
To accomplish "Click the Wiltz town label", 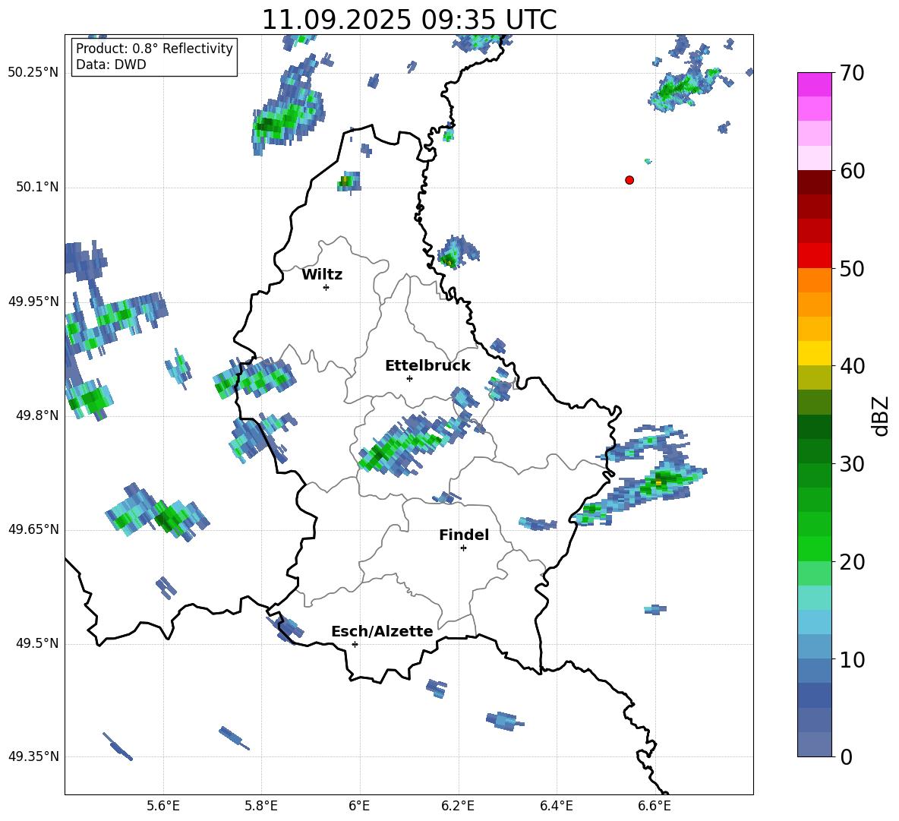I will pyautogui.click(x=322, y=275).
